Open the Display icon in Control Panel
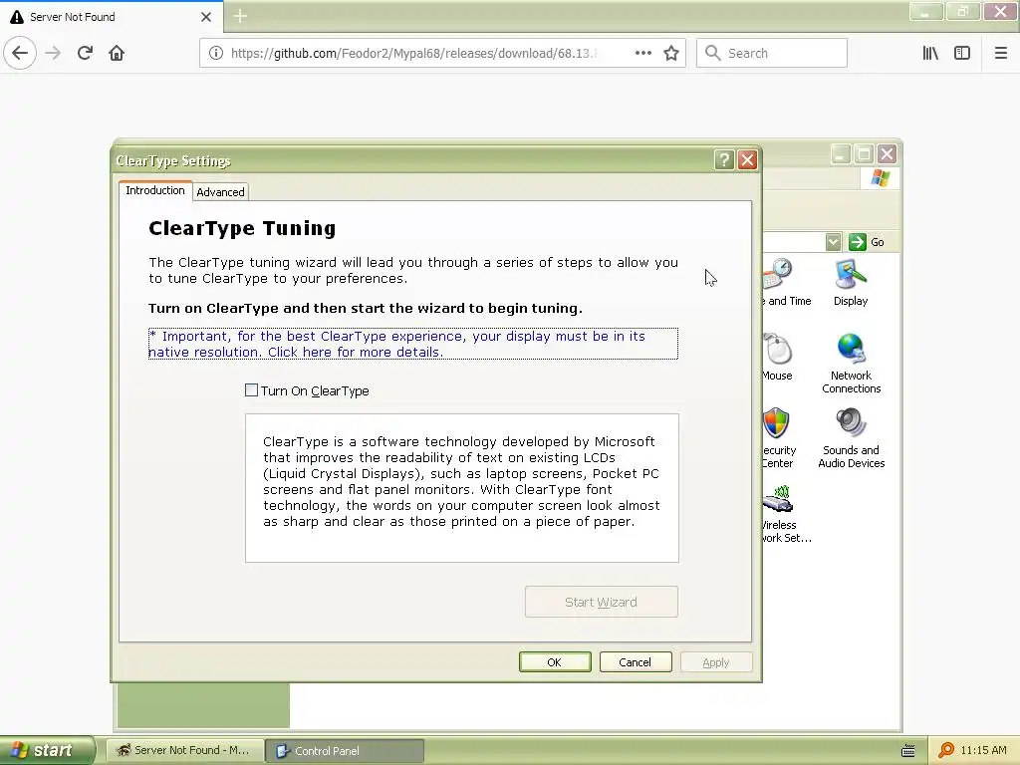Image resolution: width=1020 pixels, height=765 pixels. tap(851, 282)
